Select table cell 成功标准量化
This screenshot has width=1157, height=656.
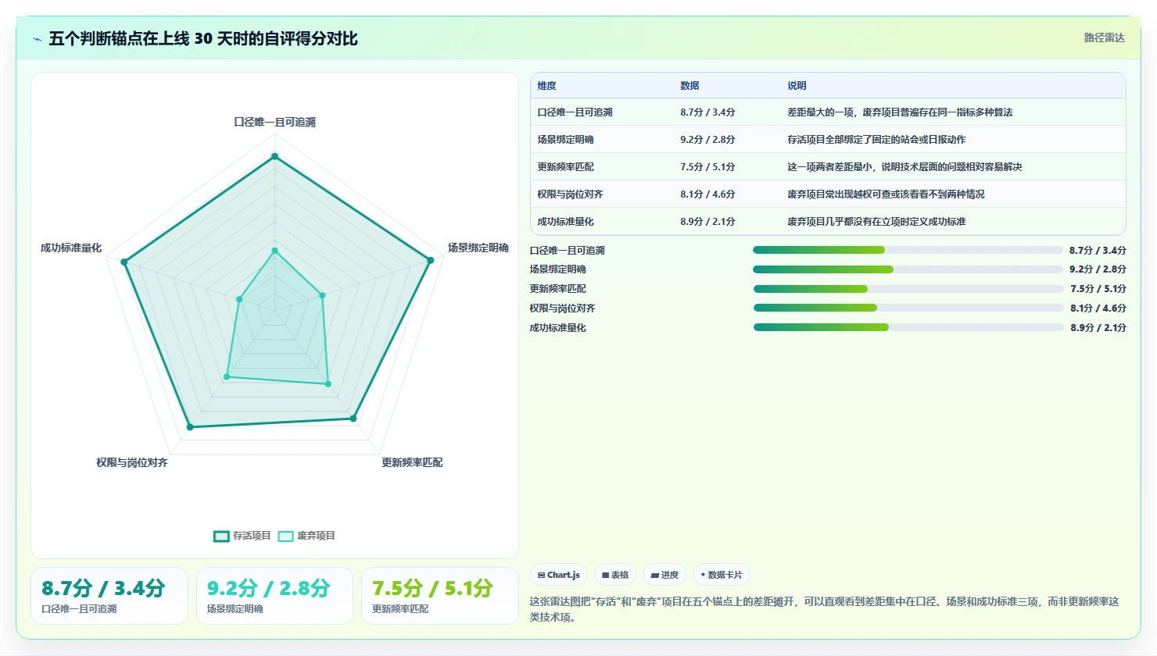[565, 222]
